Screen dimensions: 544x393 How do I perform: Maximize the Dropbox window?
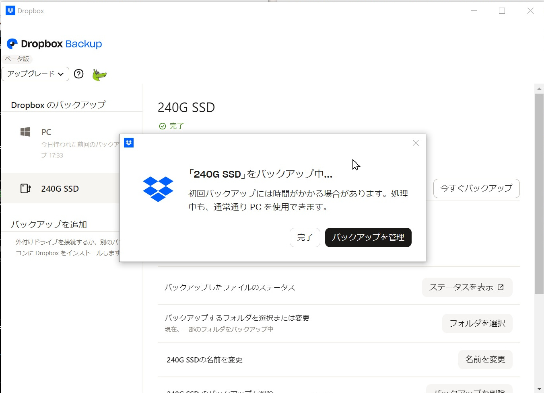pyautogui.click(x=502, y=11)
